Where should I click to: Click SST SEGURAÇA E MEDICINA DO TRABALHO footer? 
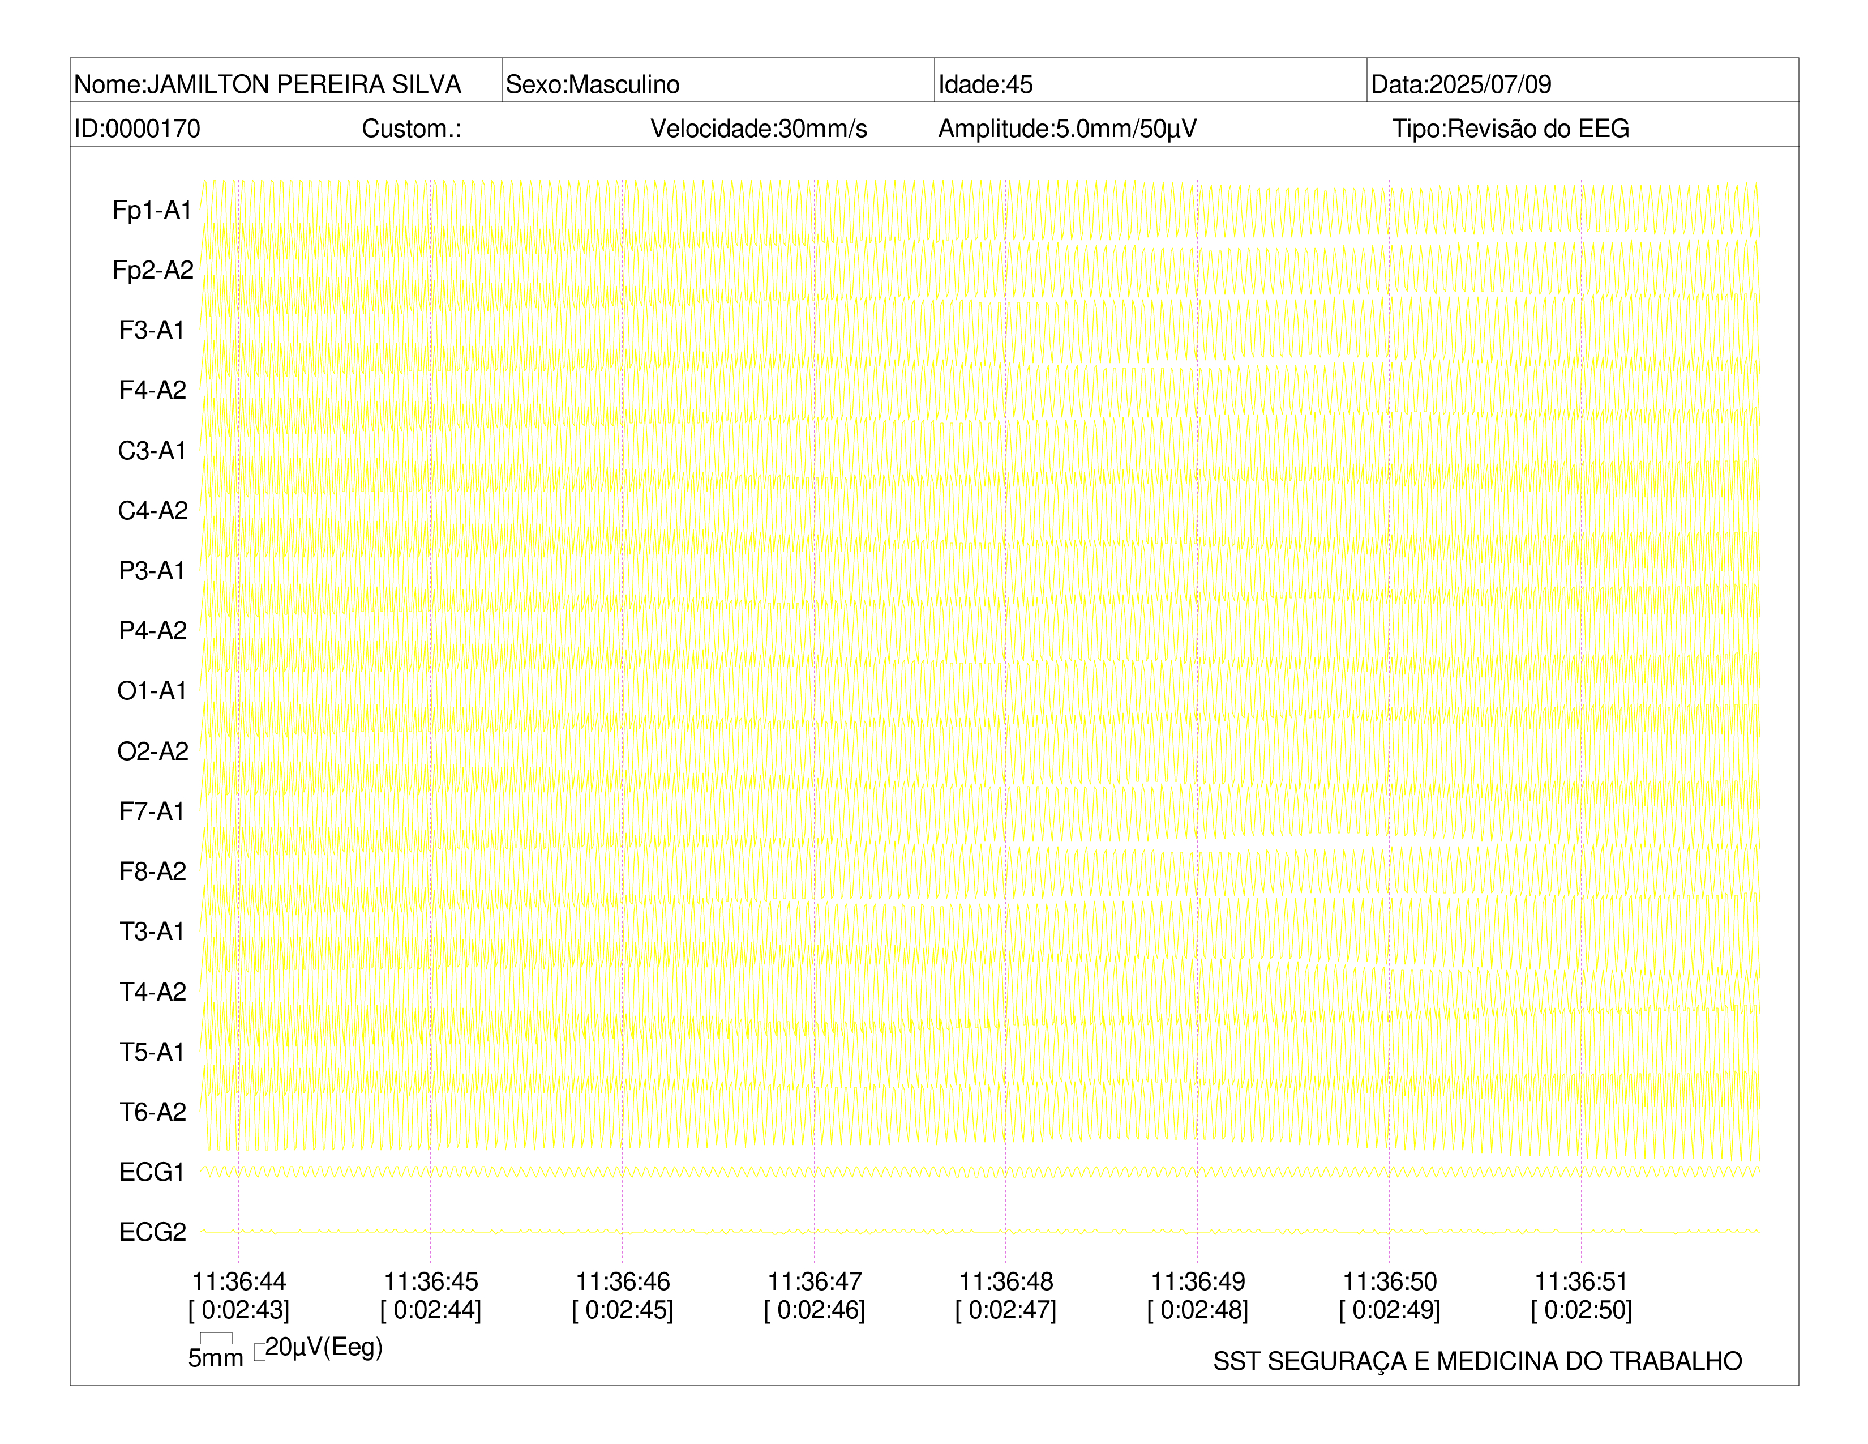click(x=1477, y=1361)
